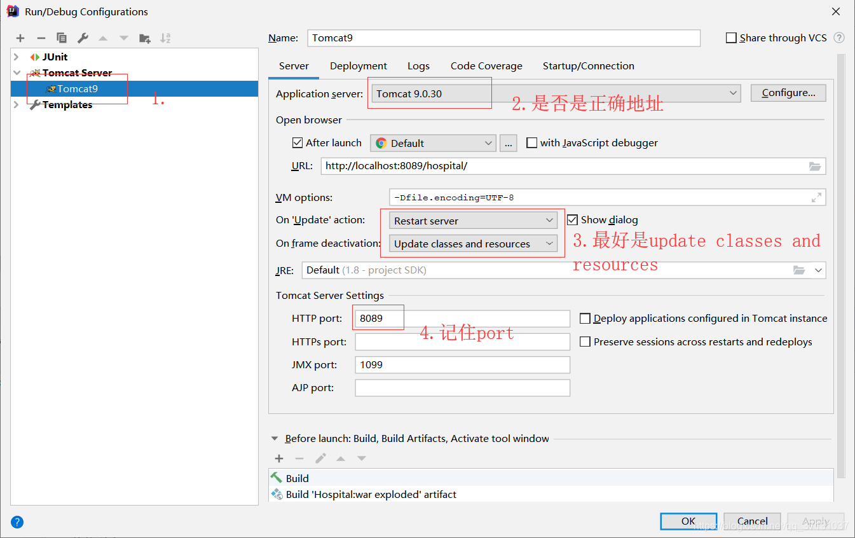Click the browser ellipsis button
Viewport: 855px width, 538px height.
pos(508,143)
